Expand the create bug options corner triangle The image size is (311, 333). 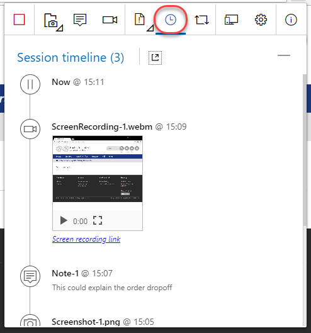click(150, 28)
